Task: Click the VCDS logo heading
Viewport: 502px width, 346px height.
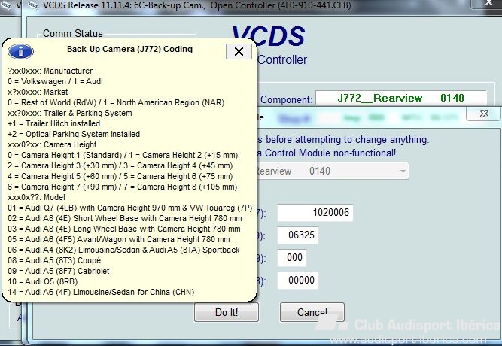Action: [x=268, y=36]
